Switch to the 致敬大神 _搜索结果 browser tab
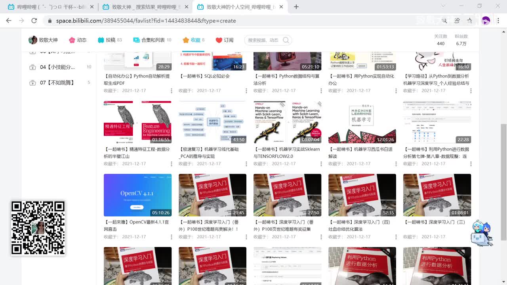Viewport: 507px width, 285px height. click(x=146, y=7)
